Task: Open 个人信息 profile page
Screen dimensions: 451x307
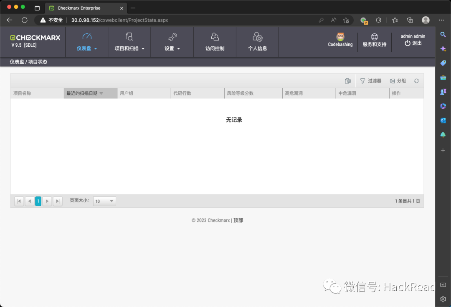Action: click(257, 42)
